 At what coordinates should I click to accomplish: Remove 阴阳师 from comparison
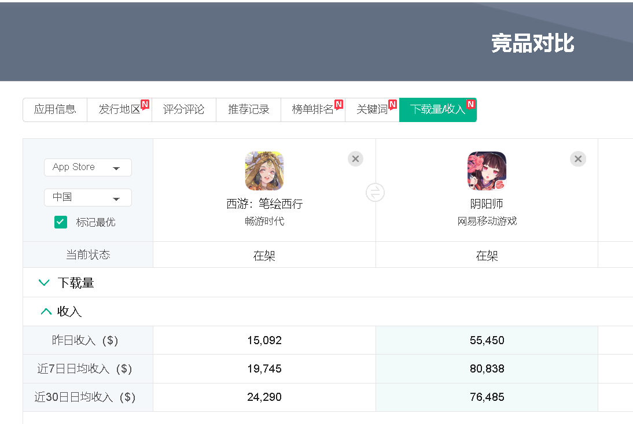tap(578, 159)
